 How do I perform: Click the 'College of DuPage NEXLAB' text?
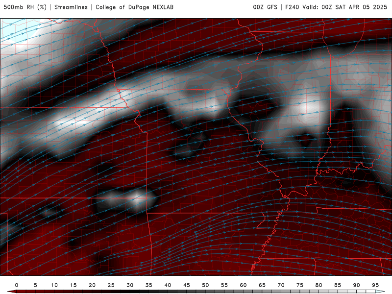coord(134,7)
